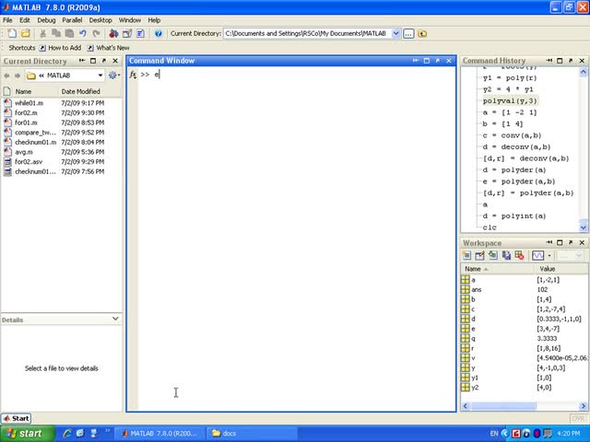
Task: Open the Edit menu
Action: (x=25, y=20)
